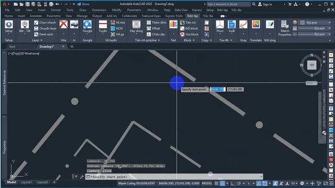Open the ByLayer linetype dropdown

(314, 34)
